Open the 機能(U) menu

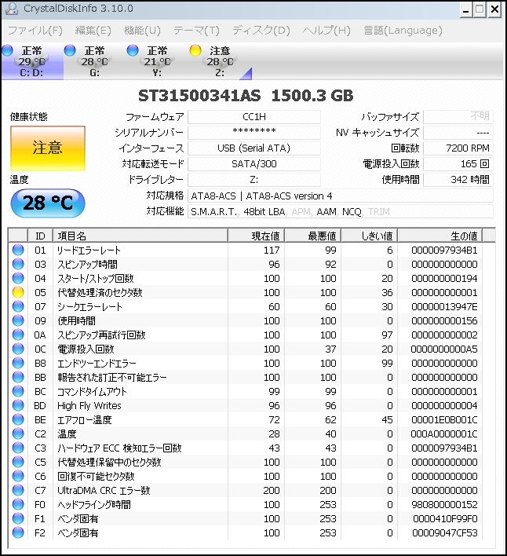click(x=142, y=31)
